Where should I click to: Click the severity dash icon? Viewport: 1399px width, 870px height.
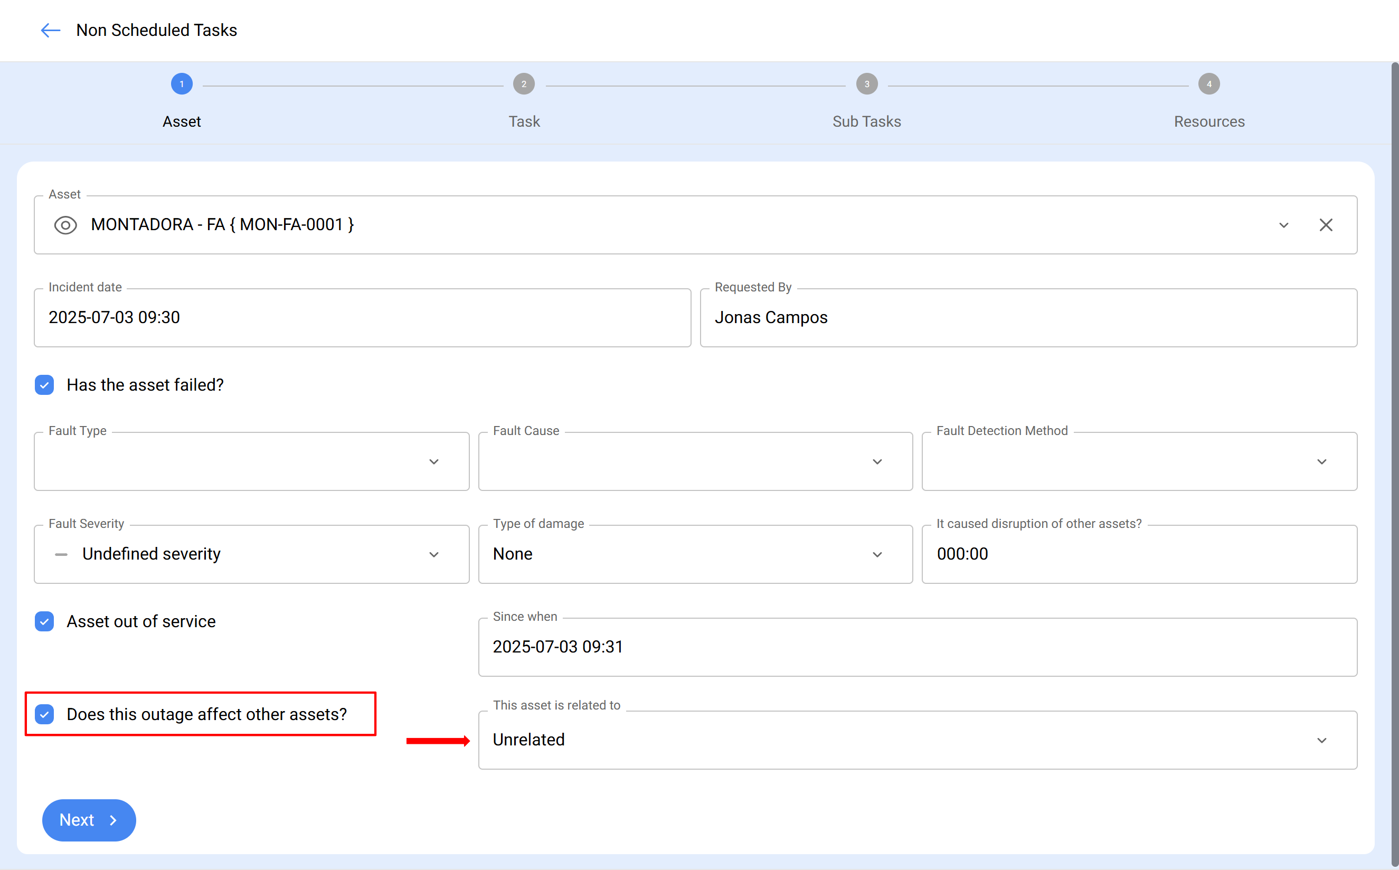[61, 555]
